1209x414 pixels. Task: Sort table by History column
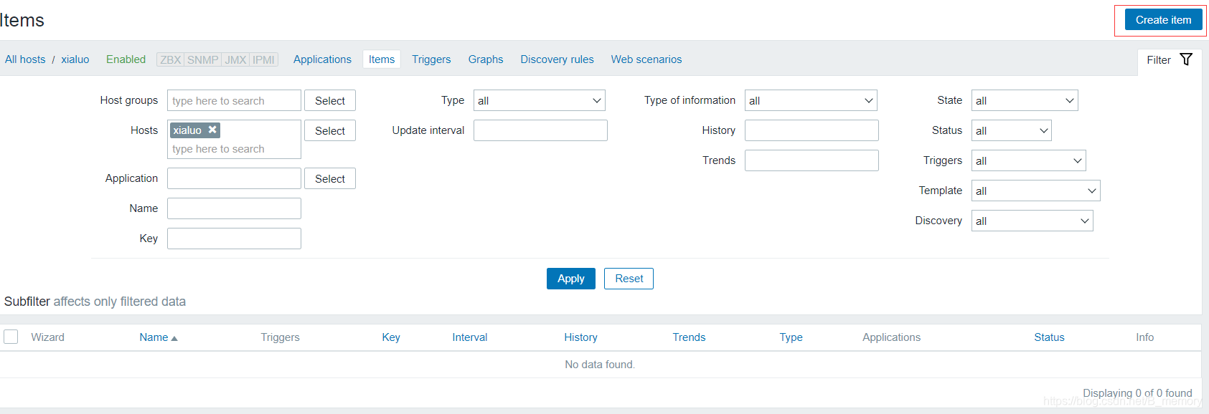[580, 337]
